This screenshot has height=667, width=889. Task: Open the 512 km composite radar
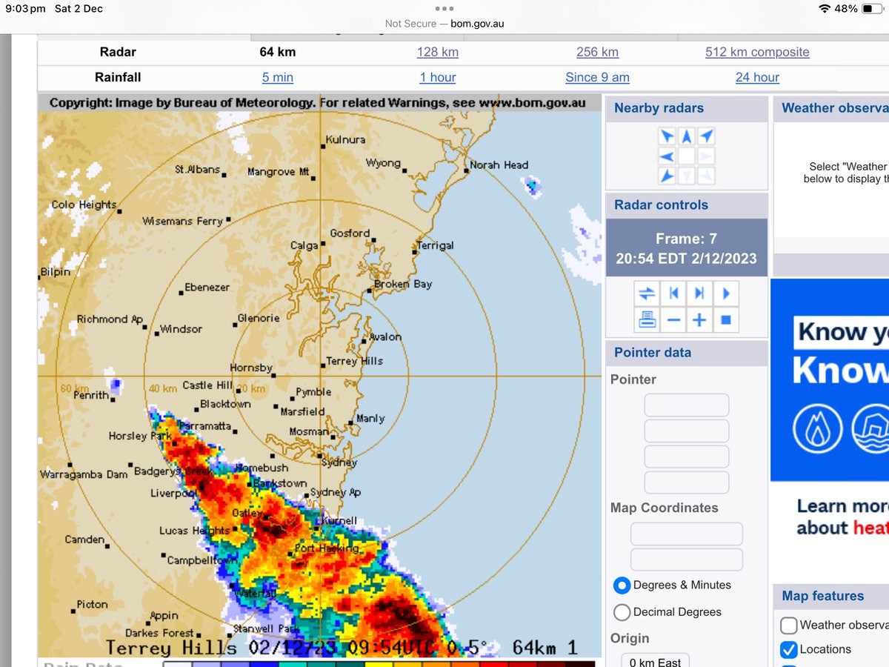pyautogui.click(x=757, y=52)
